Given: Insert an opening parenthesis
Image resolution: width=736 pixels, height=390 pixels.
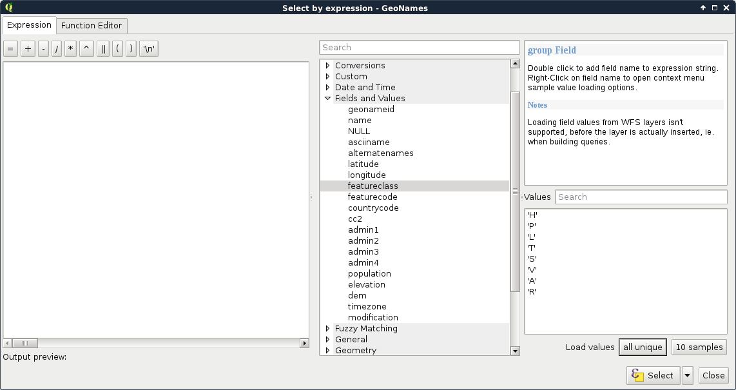Looking at the screenshot, I should coord(117,49).
